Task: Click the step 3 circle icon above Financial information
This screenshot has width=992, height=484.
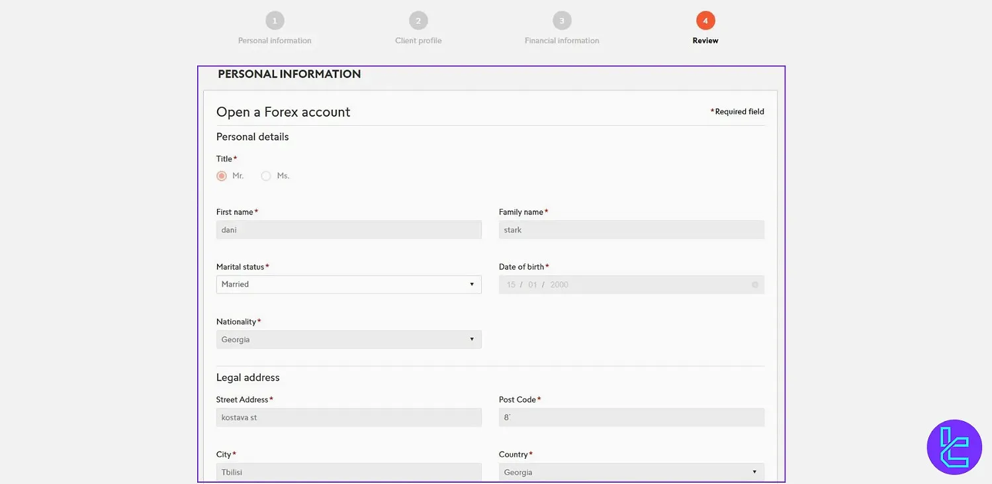Action: pyautogui.click(x=562, y=20)
